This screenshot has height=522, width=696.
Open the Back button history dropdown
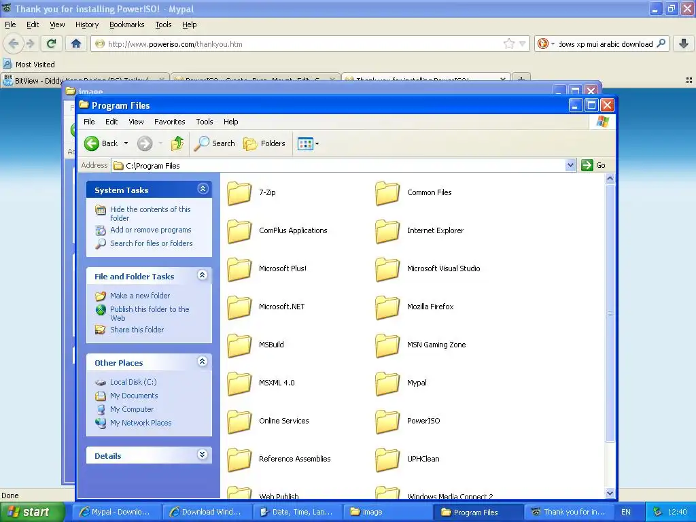click(126, 143)
